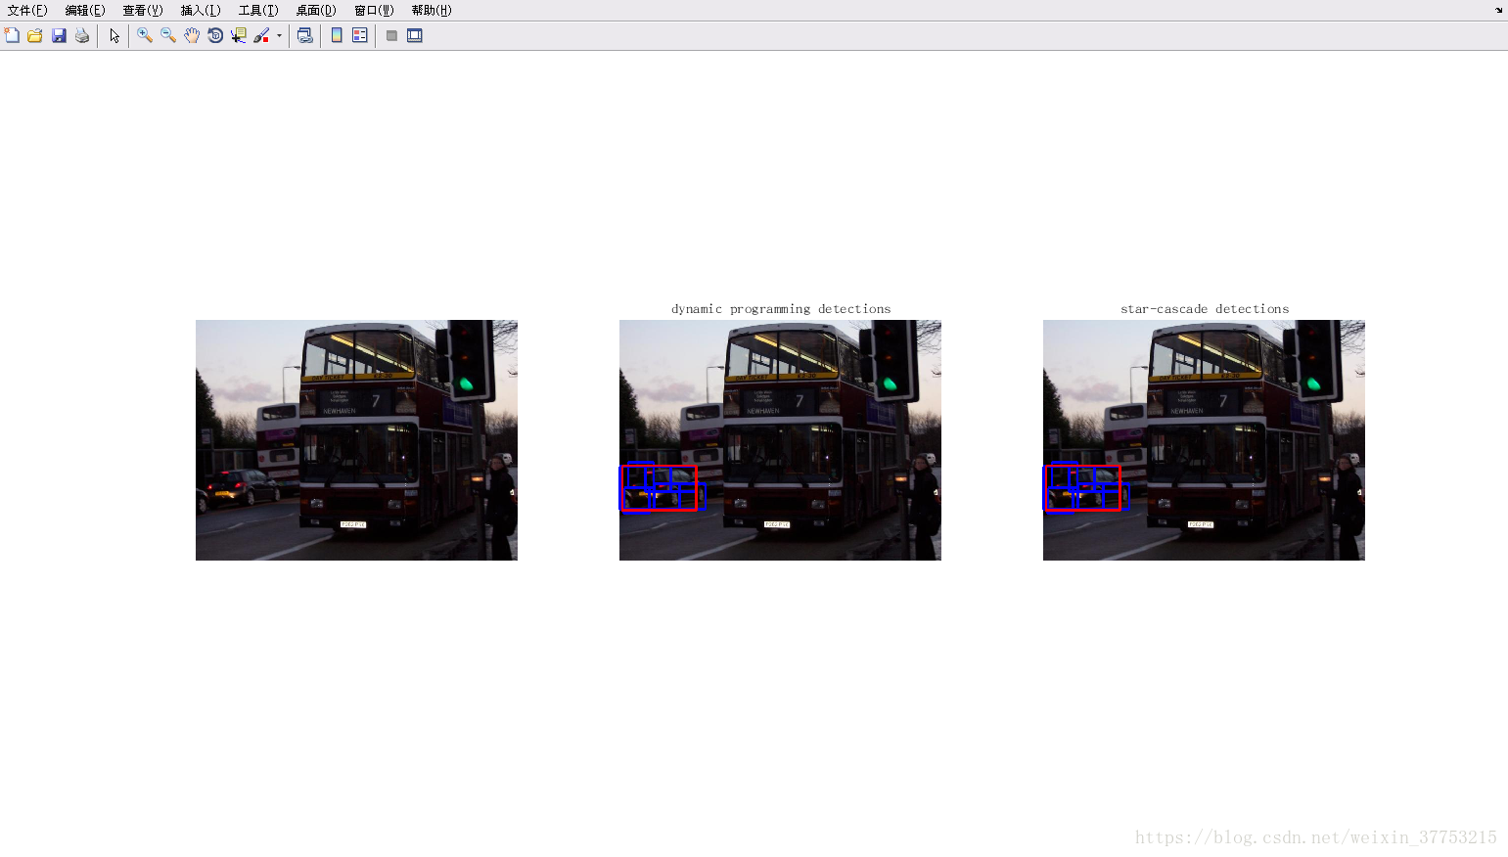This screenshot has height=857, width=1508.
Task: Choose the Data Cursor tool
Action: point(239,35)
